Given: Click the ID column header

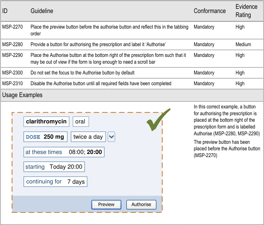Looking at the screenshot, I should click(x=5, y=11).
